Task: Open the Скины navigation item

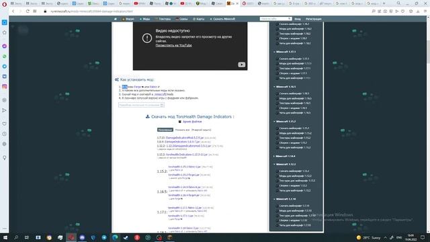Action: tap(182, 19)
